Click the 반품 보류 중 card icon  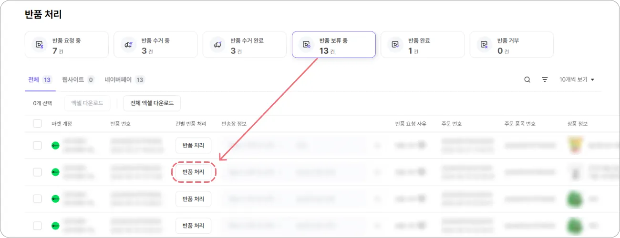point(306,45)
